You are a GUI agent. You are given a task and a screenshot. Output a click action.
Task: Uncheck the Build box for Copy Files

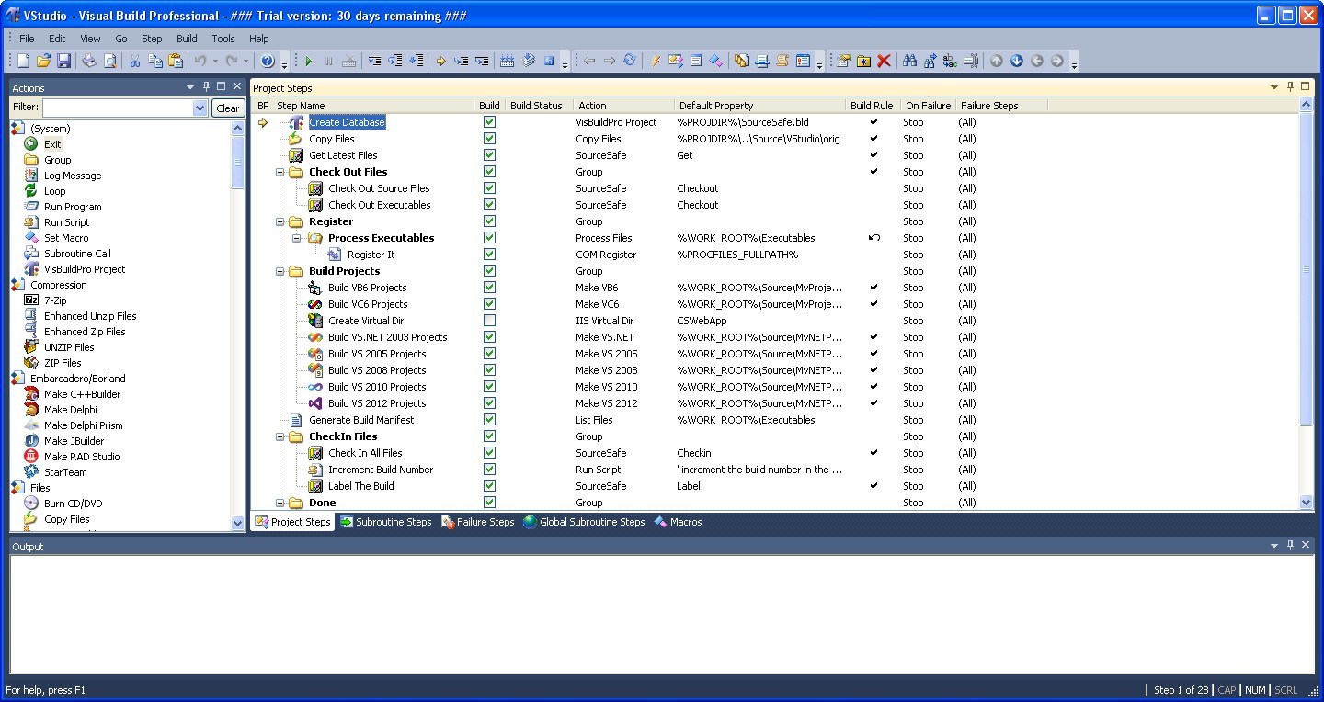(x=490, y=138)
